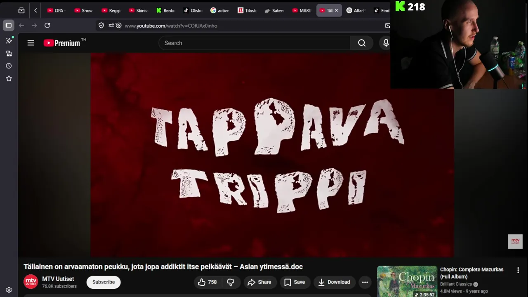Click the picture-in-picture icon at address bar end
The image size is (528, 297).
pos(387,26)
